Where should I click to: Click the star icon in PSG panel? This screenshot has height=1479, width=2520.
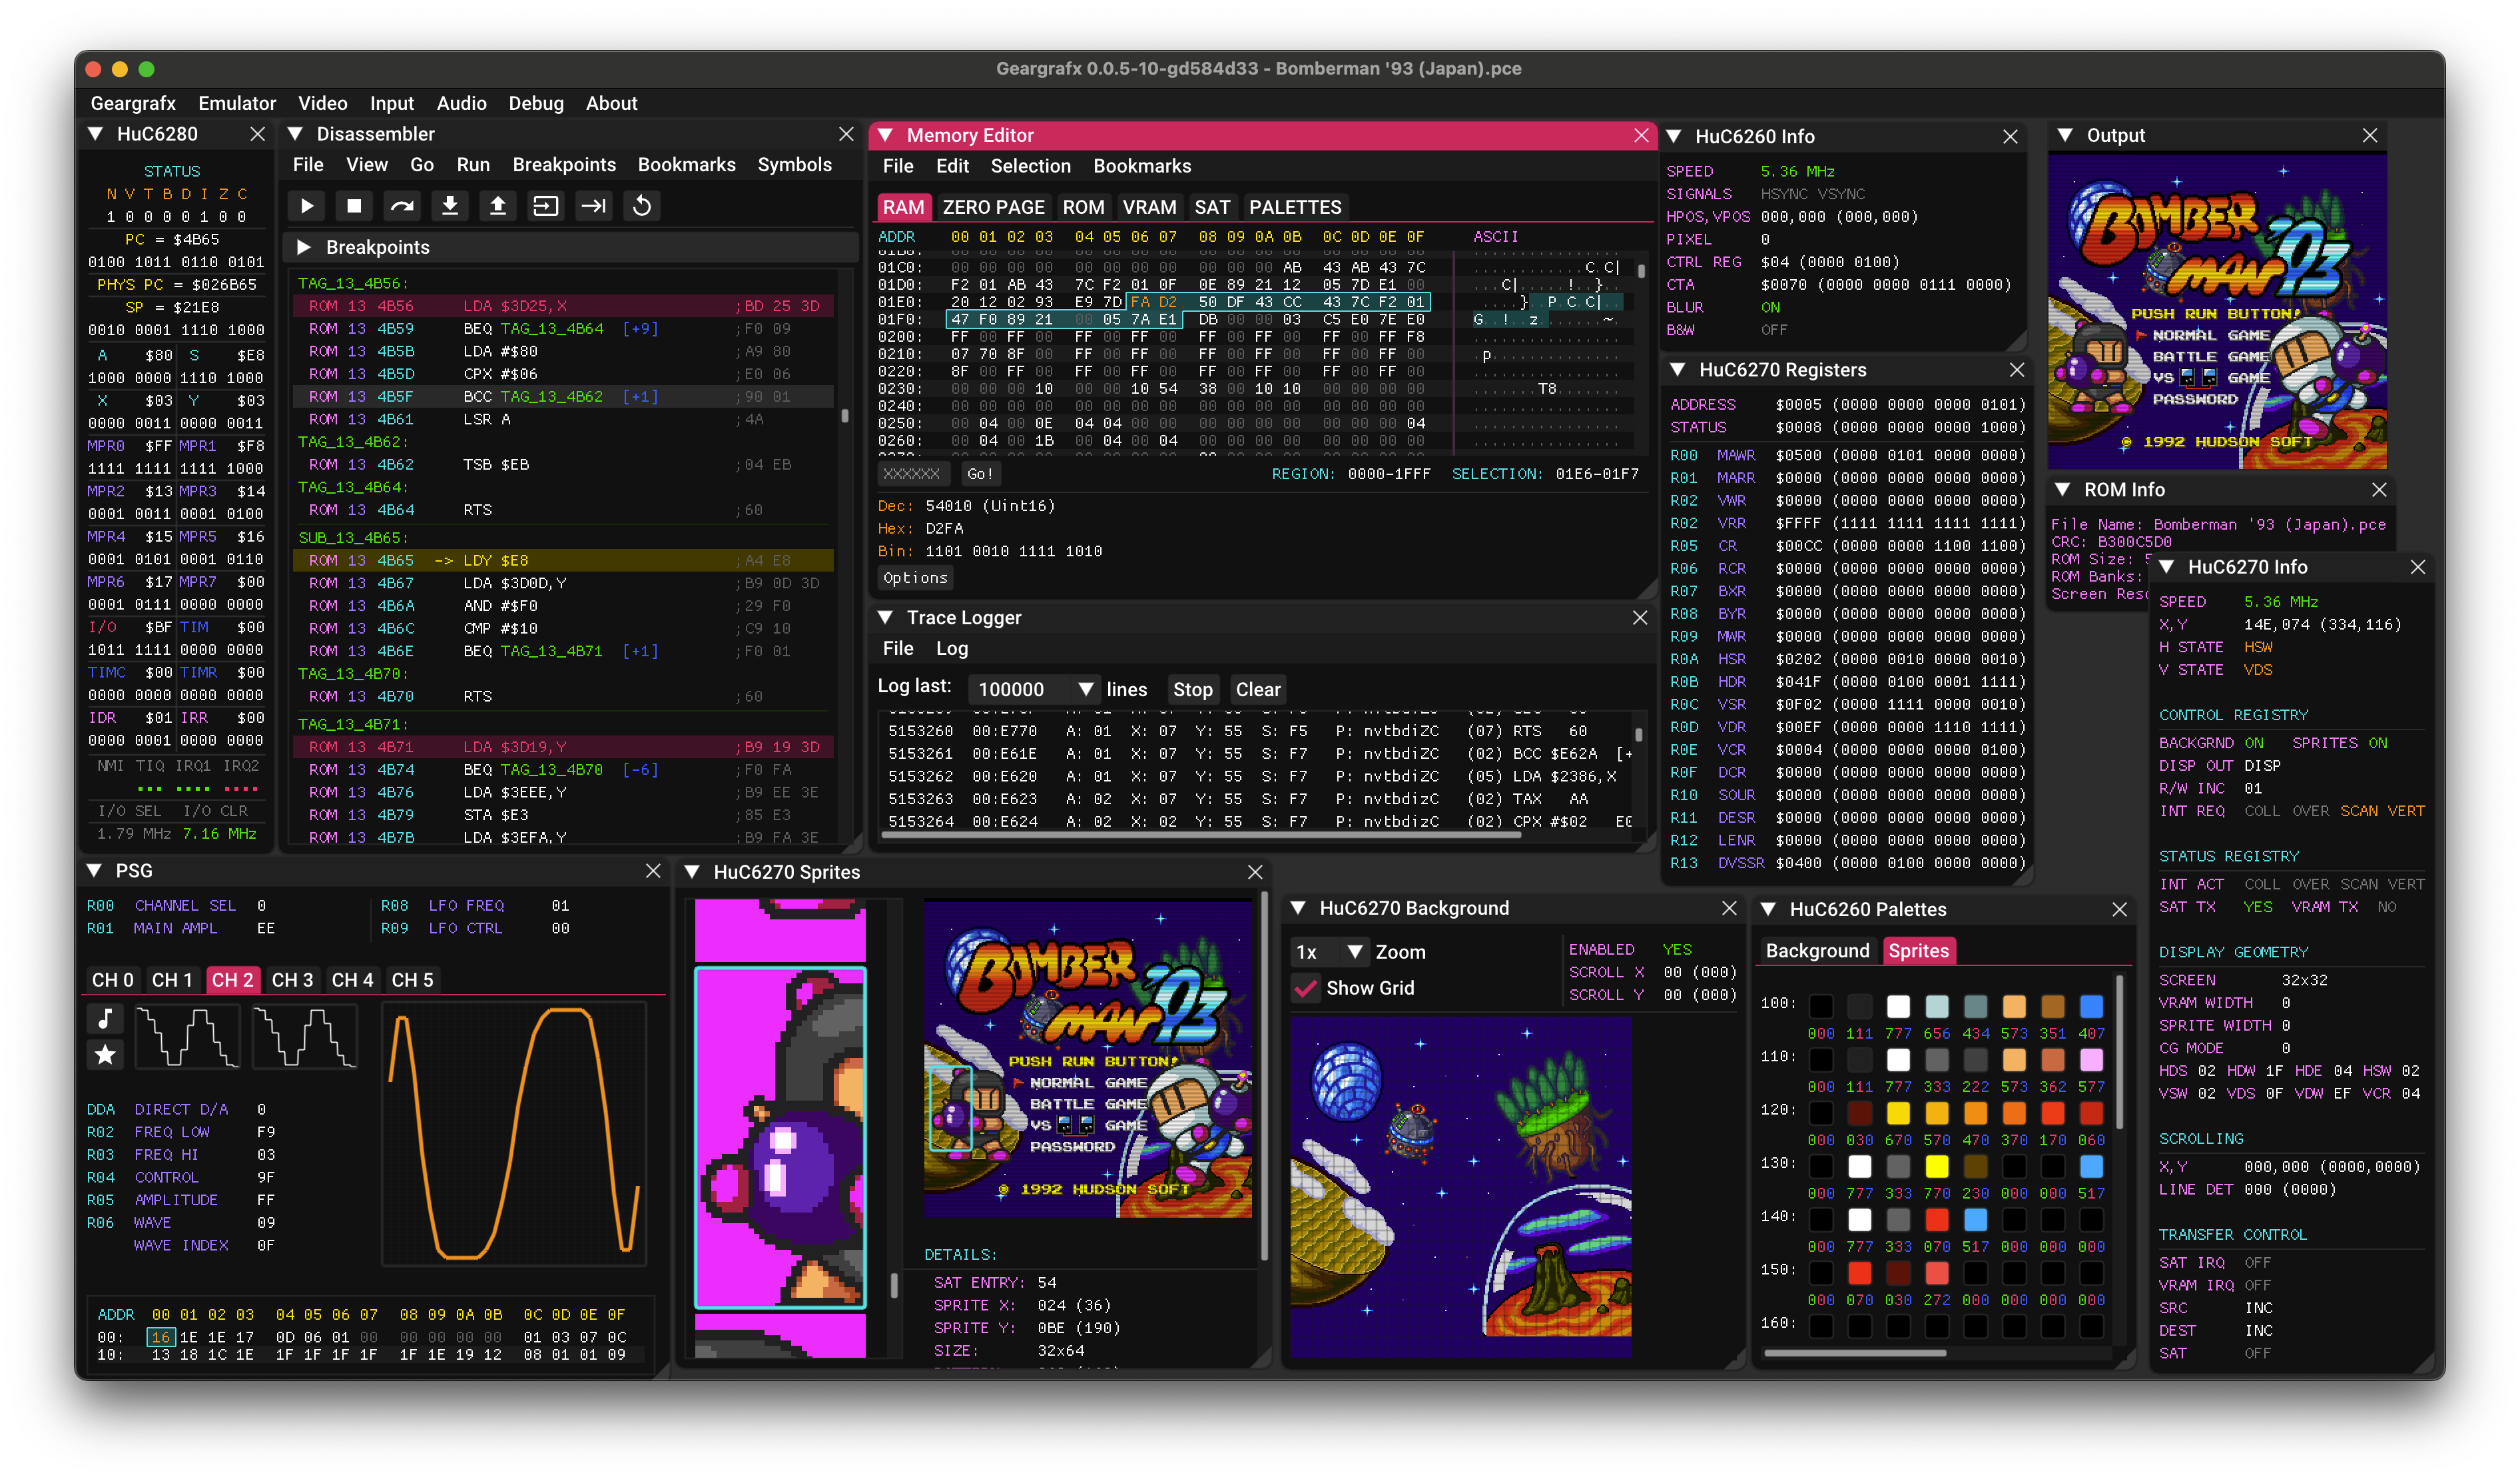tap(105, 1054)
